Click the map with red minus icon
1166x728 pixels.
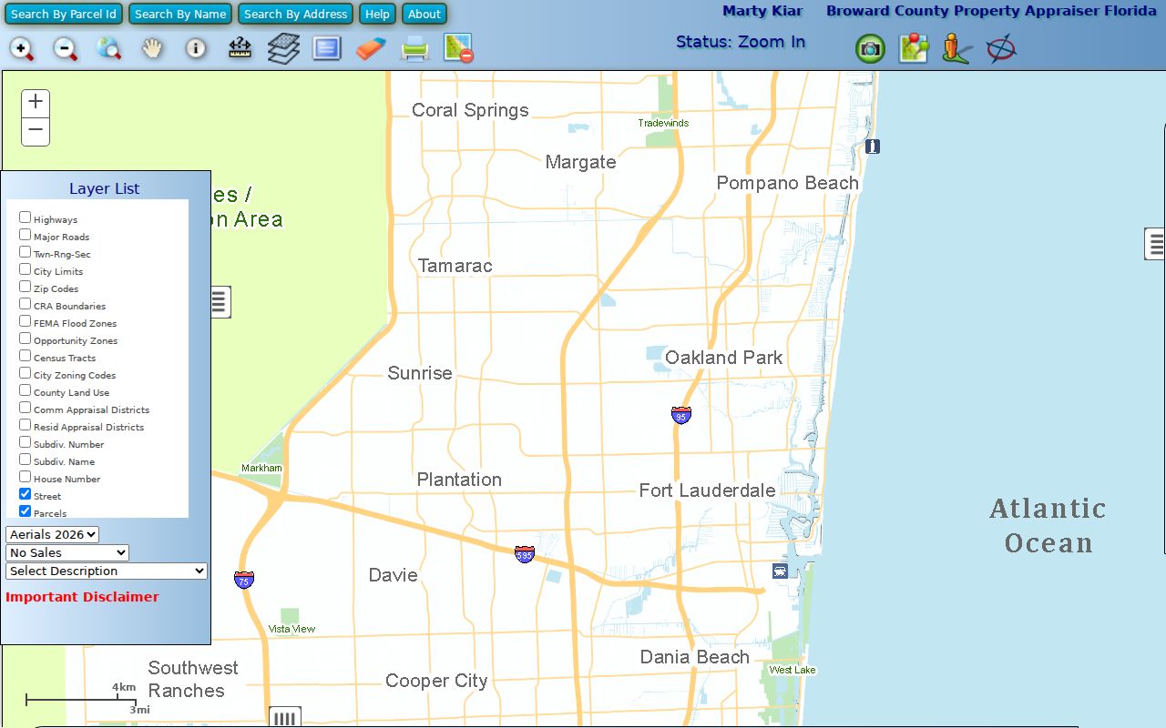pos(458,48)
